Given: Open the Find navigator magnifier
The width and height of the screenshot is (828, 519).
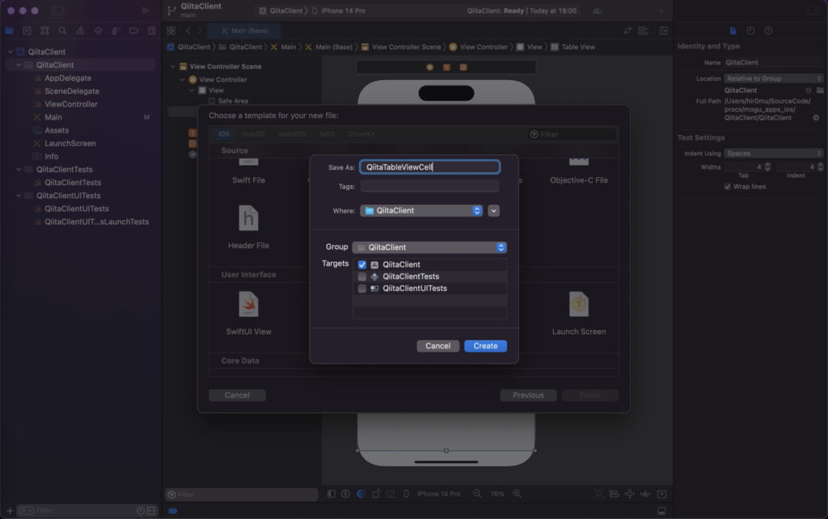Looking at the screenshot, I should tap(63, 31).
